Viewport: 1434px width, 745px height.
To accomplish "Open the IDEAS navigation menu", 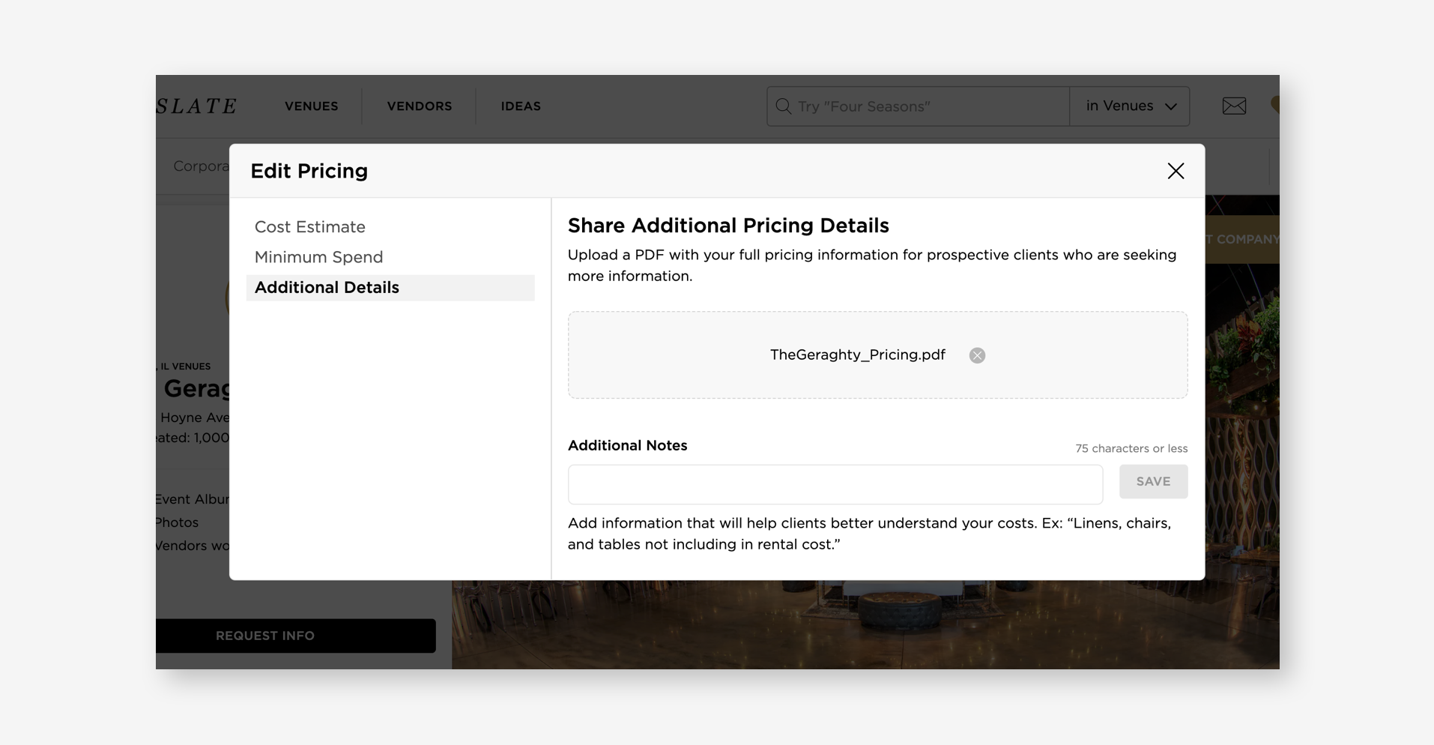I will click(521, 106).
